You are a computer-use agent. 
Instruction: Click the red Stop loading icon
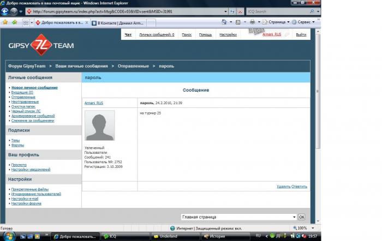click(x=240, y=11)
